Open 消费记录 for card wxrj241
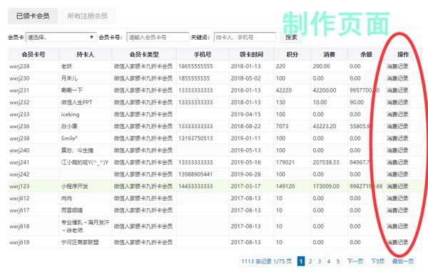 [x=397, y=162]
